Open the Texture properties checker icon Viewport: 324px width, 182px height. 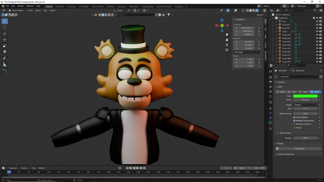point(270,128)
